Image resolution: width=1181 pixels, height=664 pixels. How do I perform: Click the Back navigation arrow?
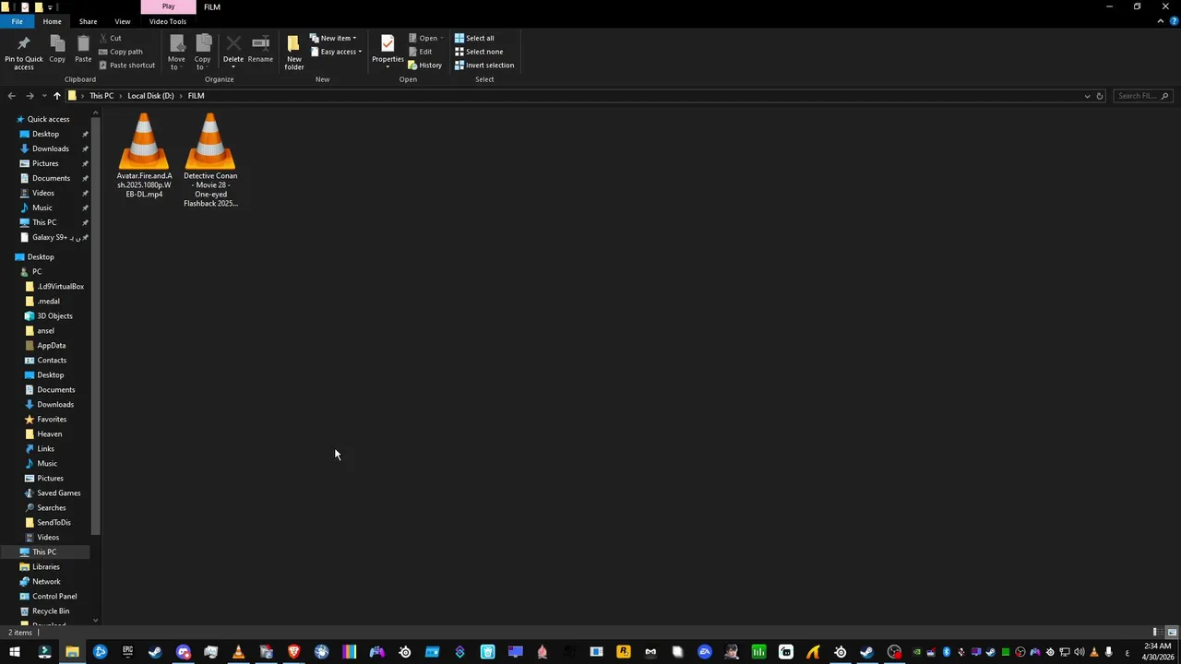point(11,96)
